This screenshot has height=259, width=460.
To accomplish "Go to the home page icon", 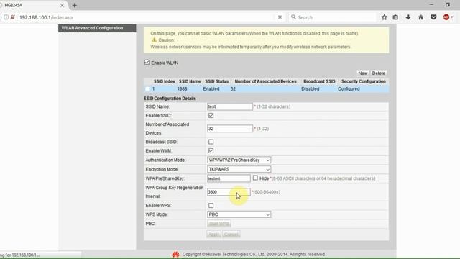I will [x=420, y=17].
